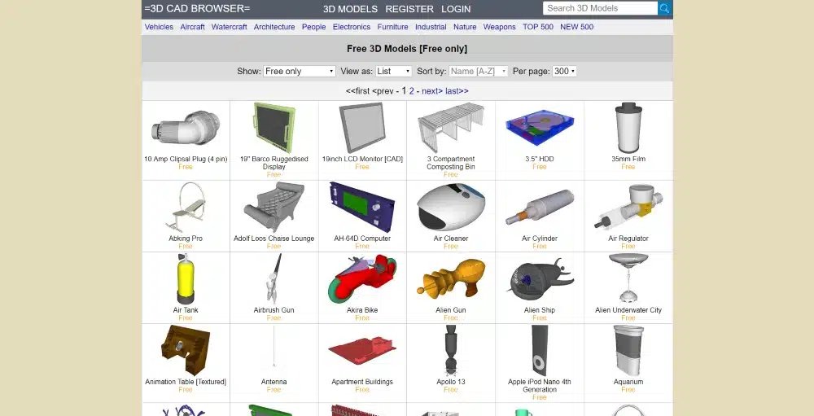Open the orange Alien Gun image
The image size is (814, 416).
point(451,279)
